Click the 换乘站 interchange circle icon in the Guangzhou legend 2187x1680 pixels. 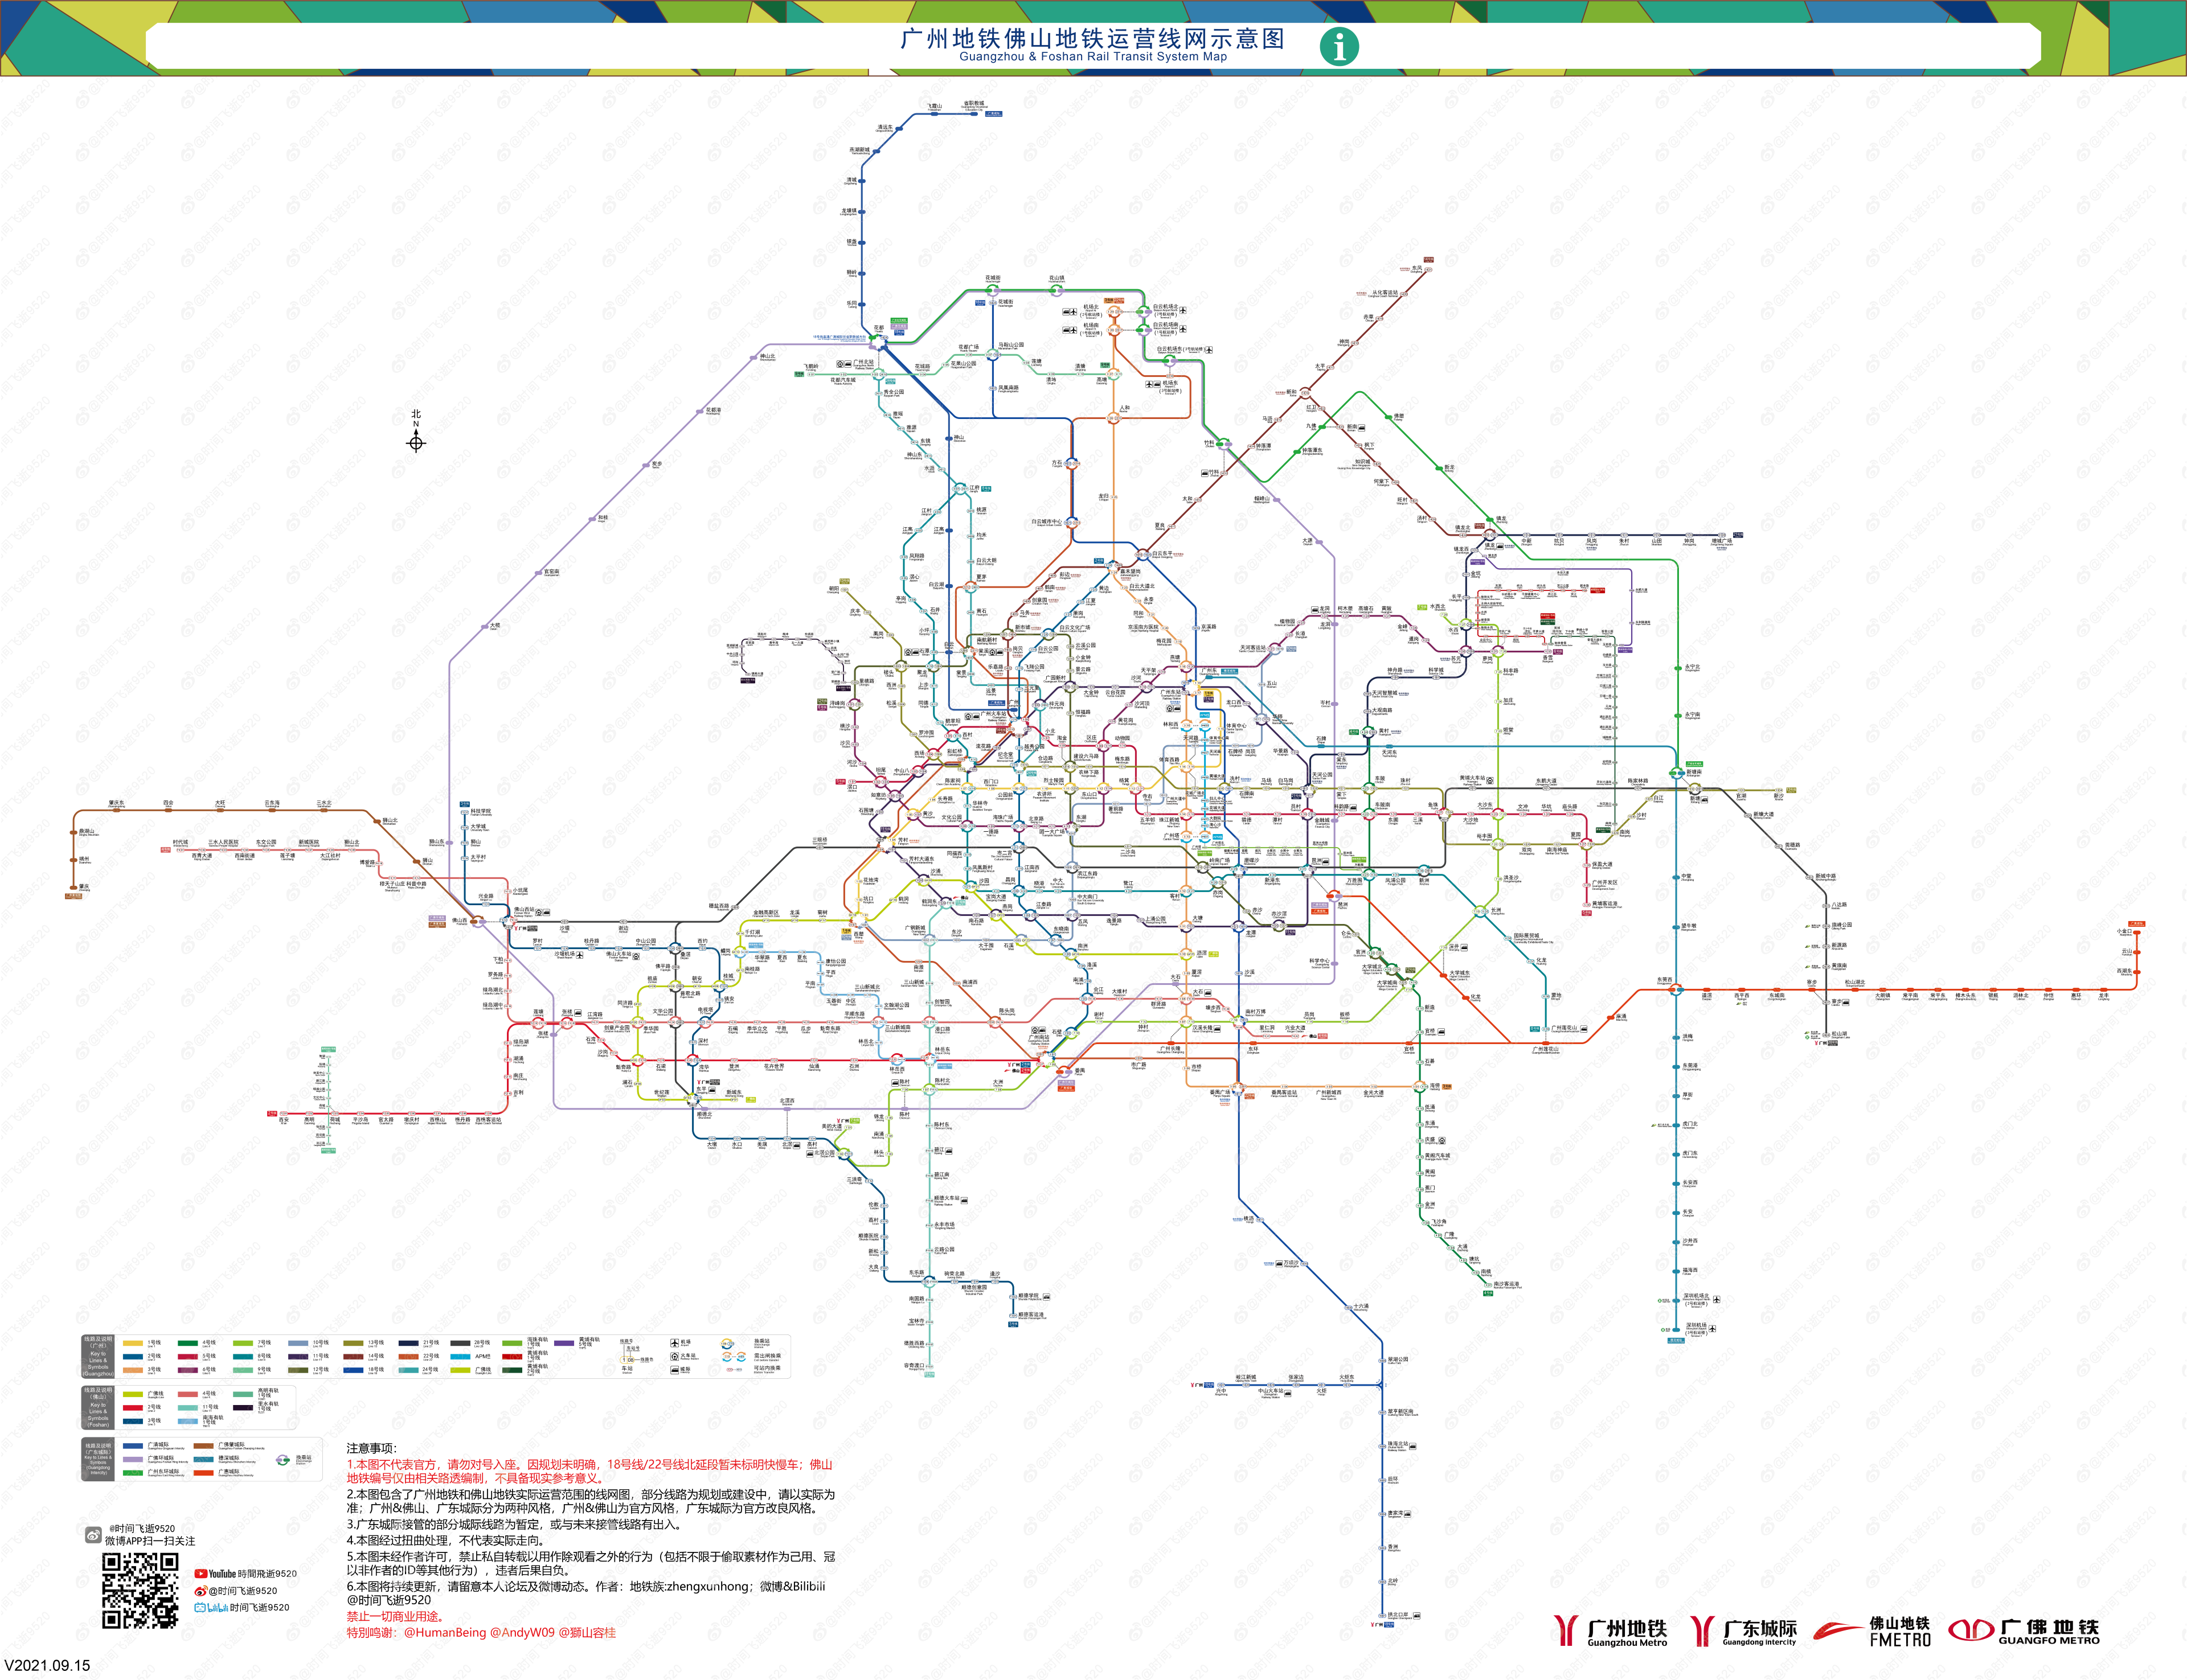click(727, 1344)
